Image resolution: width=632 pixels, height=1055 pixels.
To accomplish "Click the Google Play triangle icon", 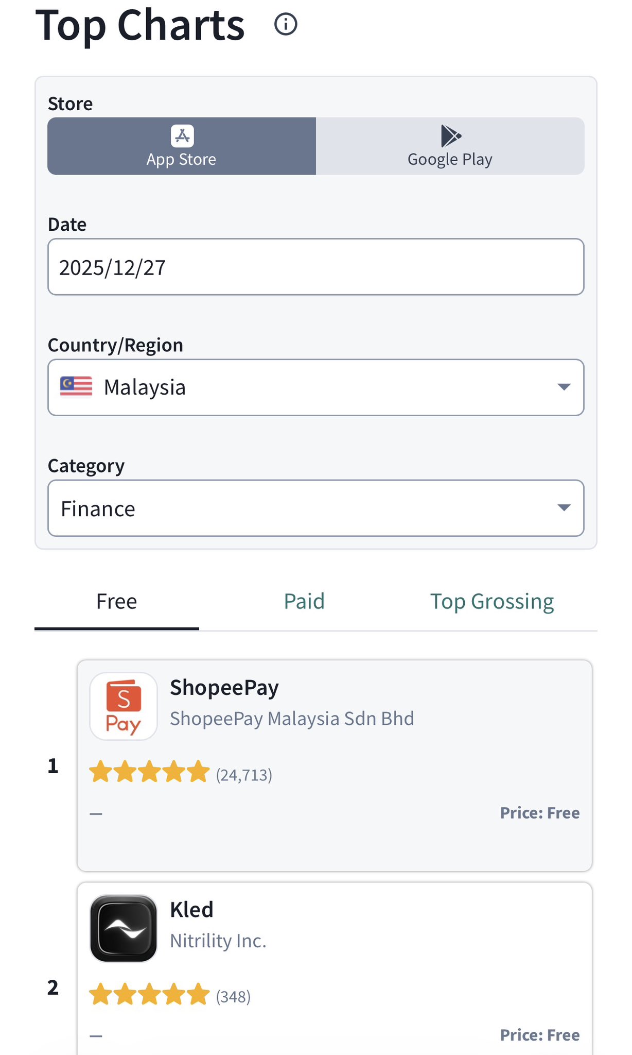I will click(450, 136).
